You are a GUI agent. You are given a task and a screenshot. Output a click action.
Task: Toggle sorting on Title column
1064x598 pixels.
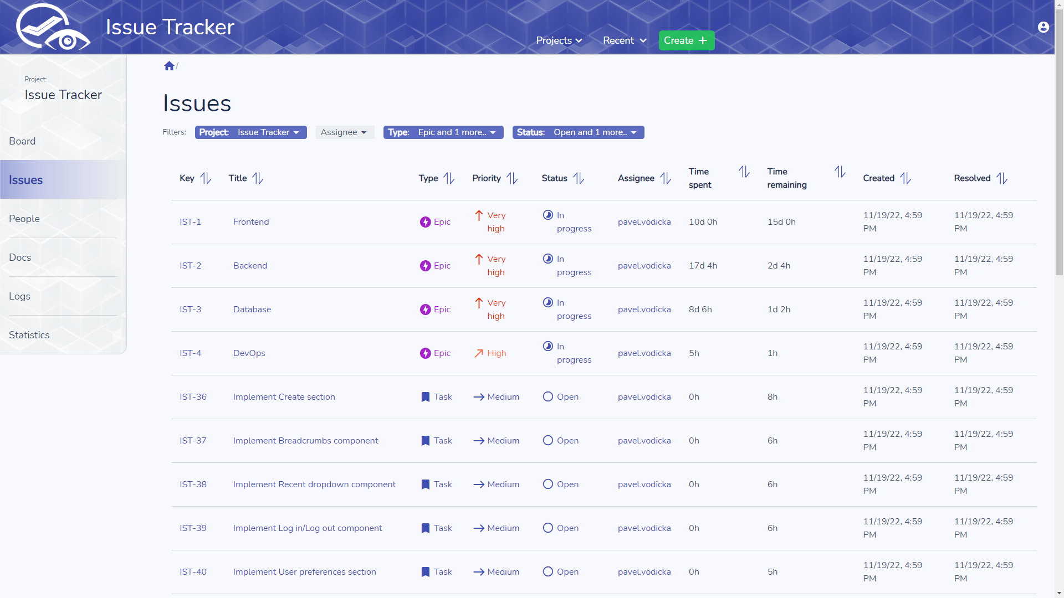(258, 178)
